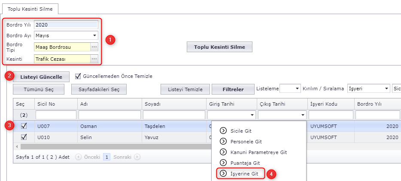Click arrow icon beside Puantaja Git

click(x=223, y=163)
